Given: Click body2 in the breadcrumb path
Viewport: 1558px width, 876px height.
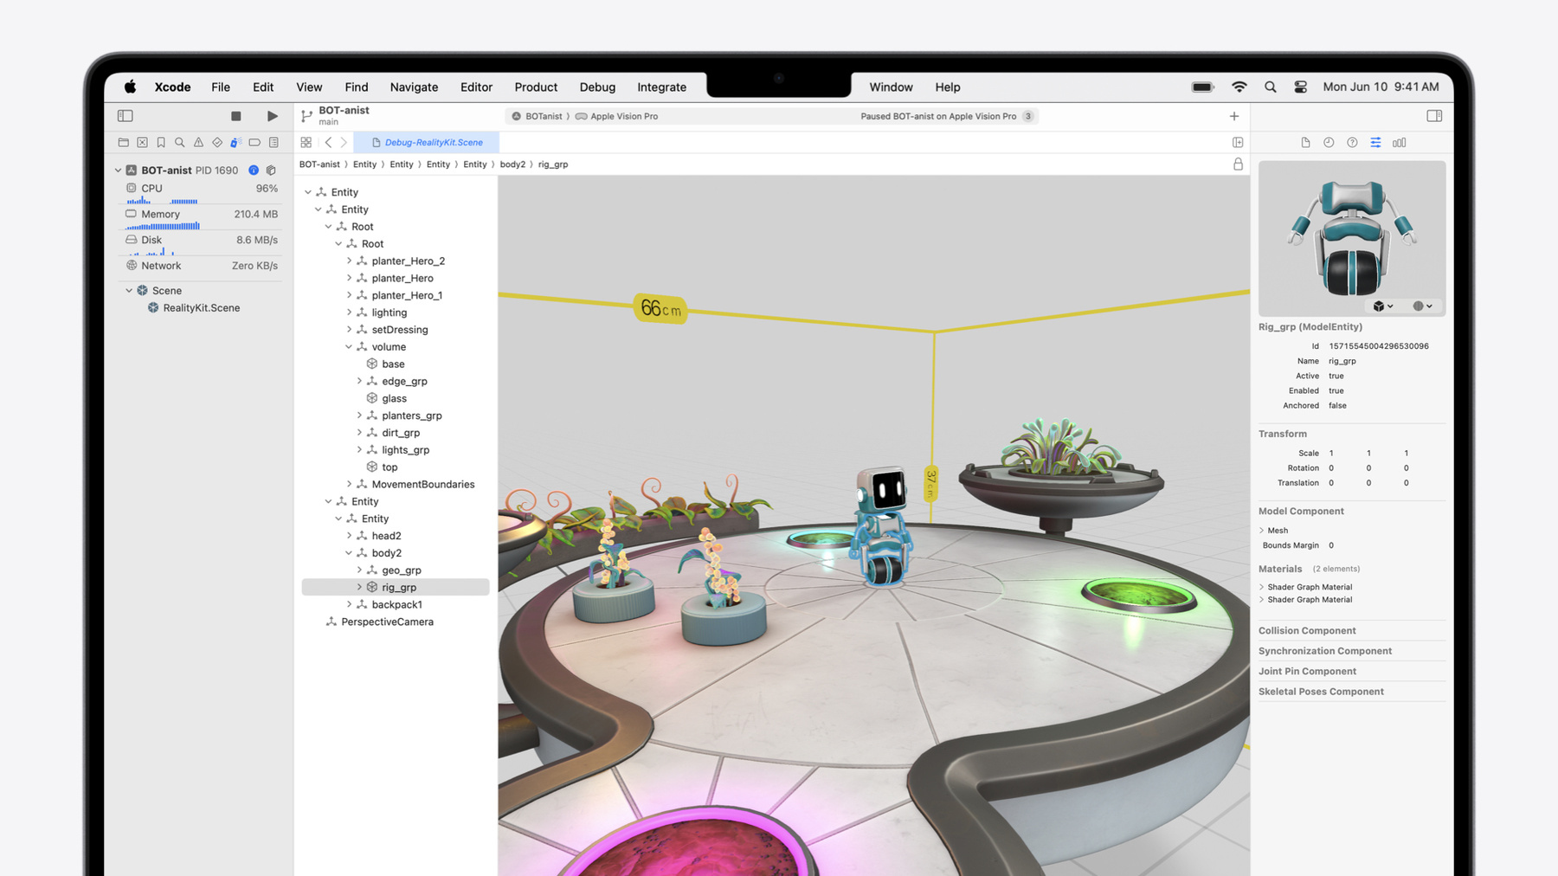Looking at the screenshot, I should [x=512, y=164].
